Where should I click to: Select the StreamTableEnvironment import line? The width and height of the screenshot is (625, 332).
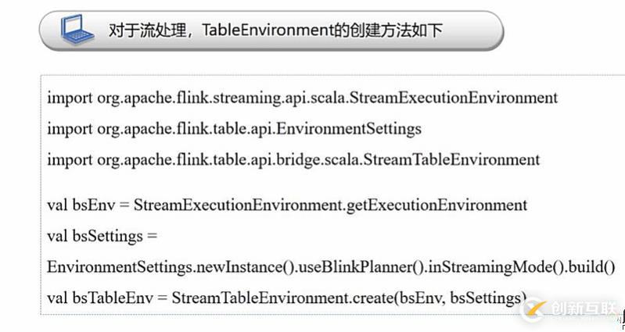(293, 159)
